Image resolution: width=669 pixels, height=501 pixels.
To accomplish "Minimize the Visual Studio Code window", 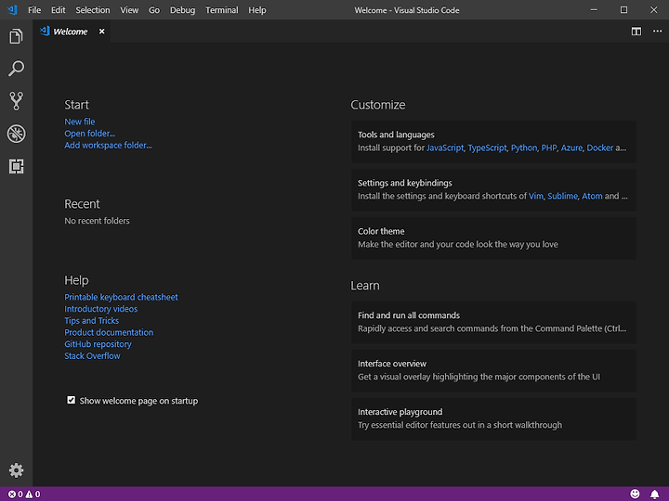I will [594, 10].
